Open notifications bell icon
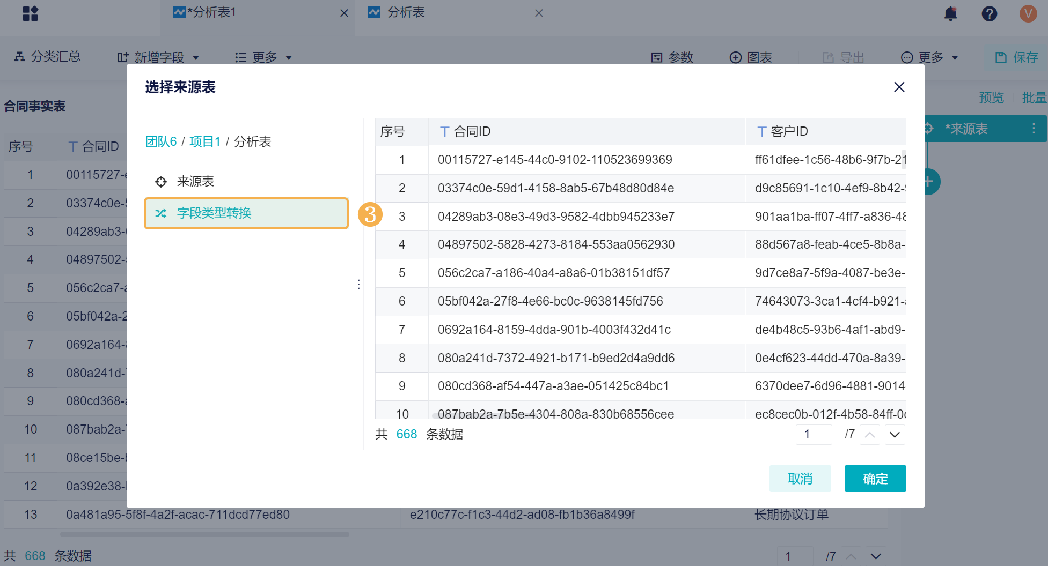Viewport: 1048px width, 566px height. click(x=950, y=13)
